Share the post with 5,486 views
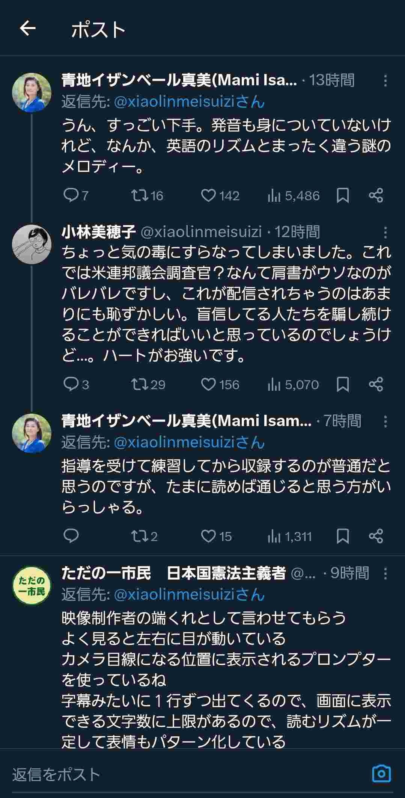Image resolution: width=405 pixels, height=798 pixels. 376,195
